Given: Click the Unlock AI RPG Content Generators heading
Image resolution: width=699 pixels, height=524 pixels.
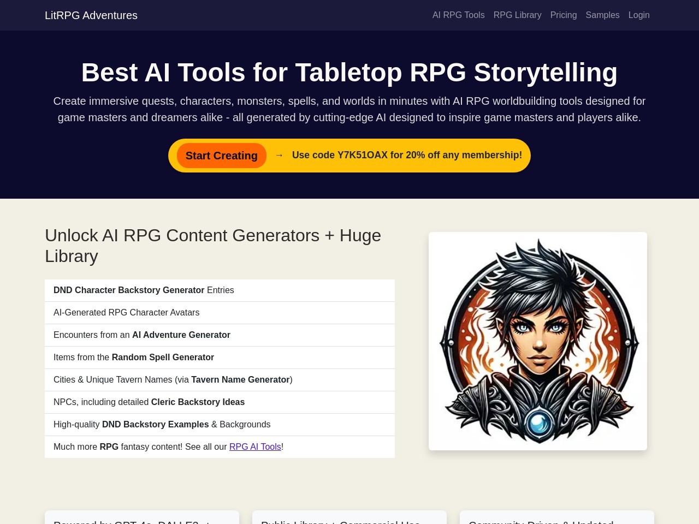Looking at the screenshot, I should (x=213, y=246).
